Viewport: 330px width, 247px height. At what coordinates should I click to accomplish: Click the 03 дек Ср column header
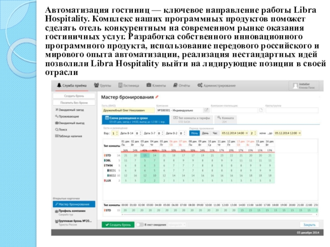point(145,143)
